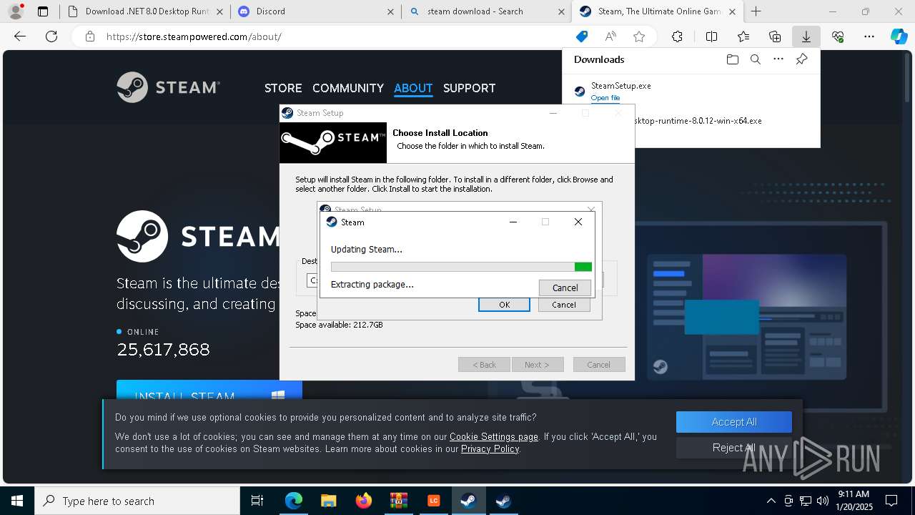Click Cancel in the Choose Install Location wizard
The height and width of the screenshot is (515, 915).
click(x=599, y=365)
